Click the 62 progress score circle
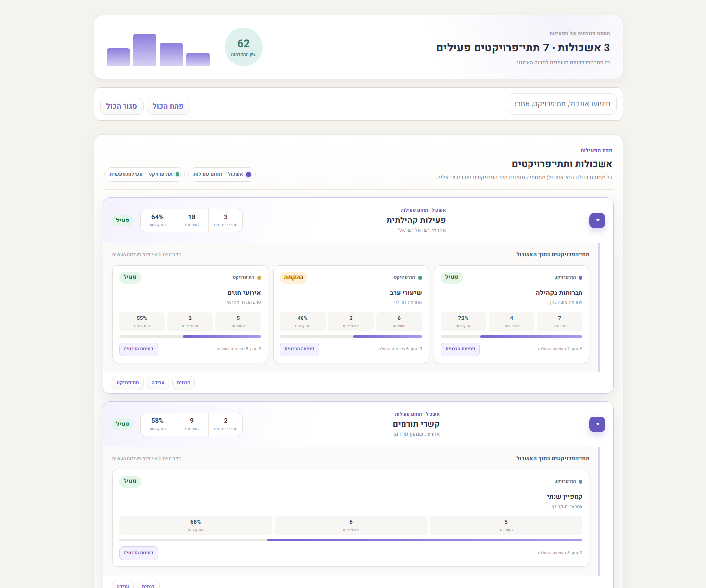 point(244,47)
